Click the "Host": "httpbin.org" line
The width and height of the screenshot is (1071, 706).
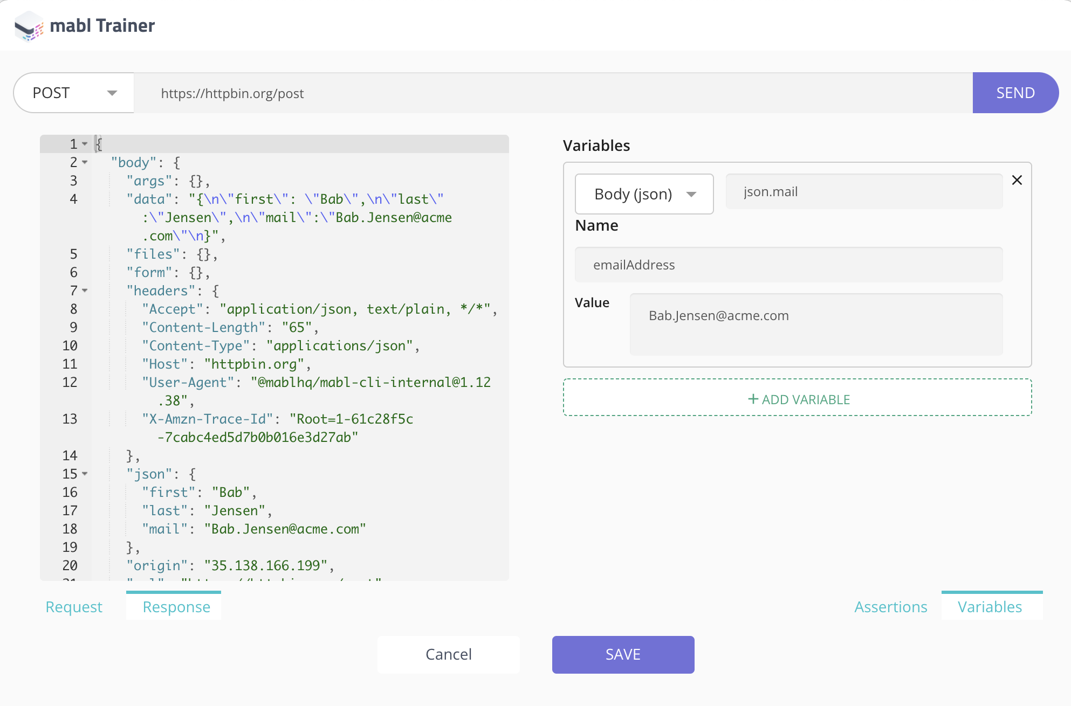coord(226,364)
